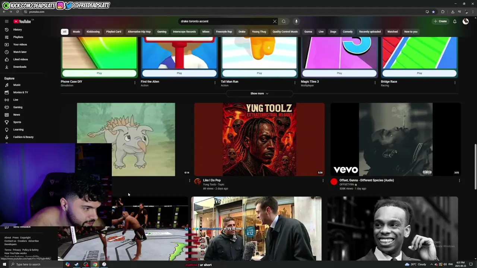477x268 pixels.
Task: Select the Quality Control Music chip
Action: [x=285, y=32]
